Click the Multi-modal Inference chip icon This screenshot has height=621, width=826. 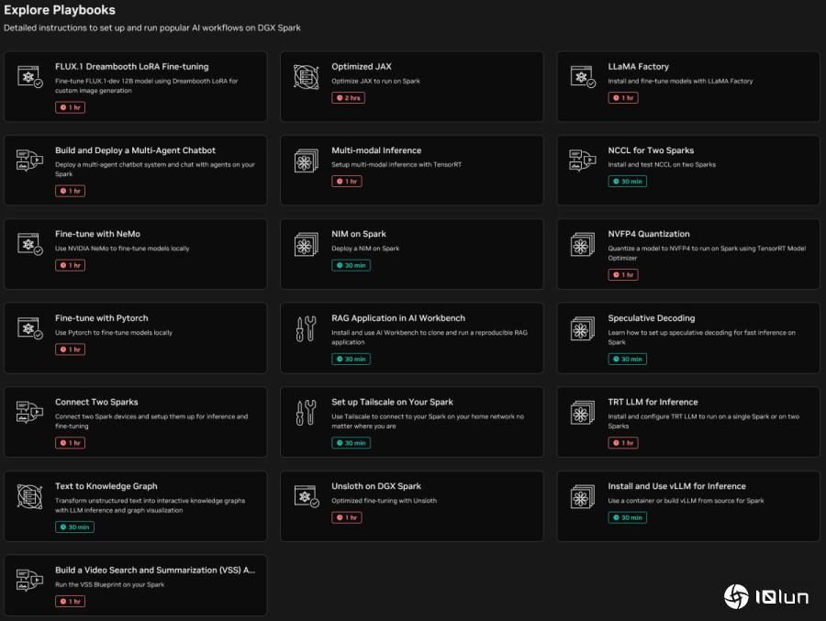(307, 161)
